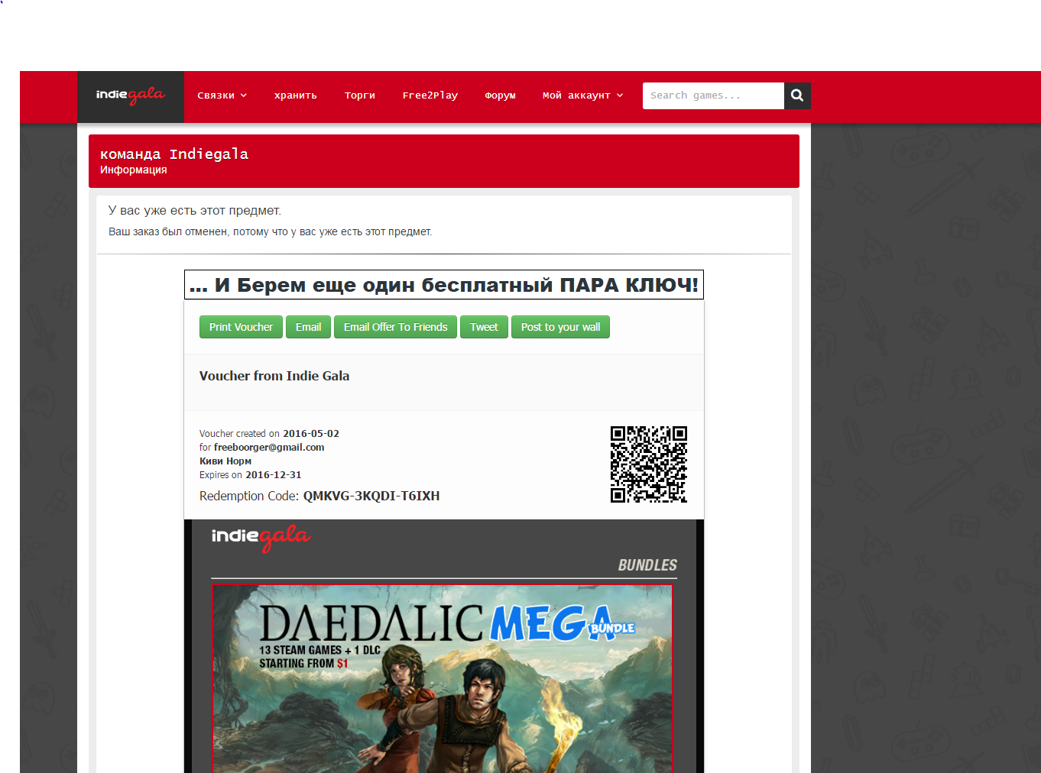Image resolution: width=1041 pixels, height=773 pixels.
Task: Open the Форум menu item
Action: (x=501, y=95)
